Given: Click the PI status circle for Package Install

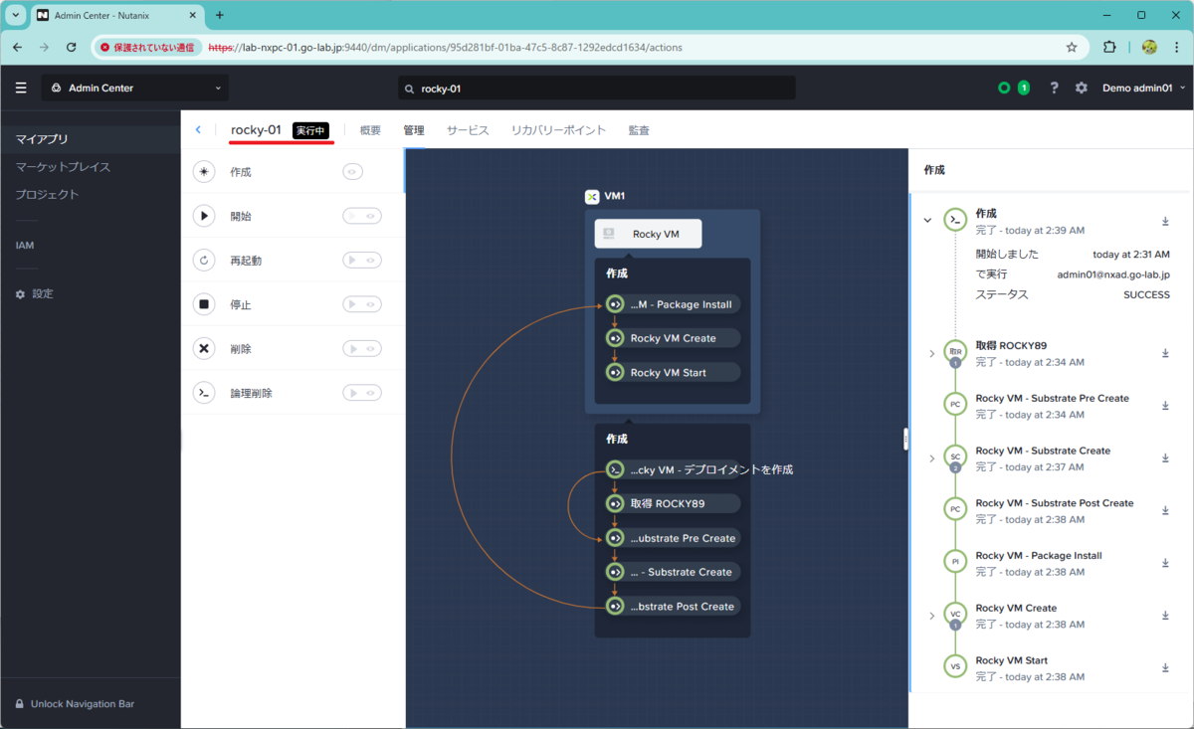Looking at the screenshot, I should point(955,562).
